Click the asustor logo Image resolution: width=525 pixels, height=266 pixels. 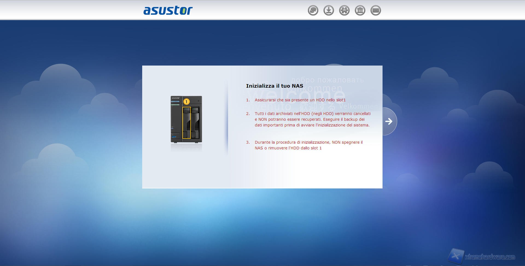tap(168, 10)
